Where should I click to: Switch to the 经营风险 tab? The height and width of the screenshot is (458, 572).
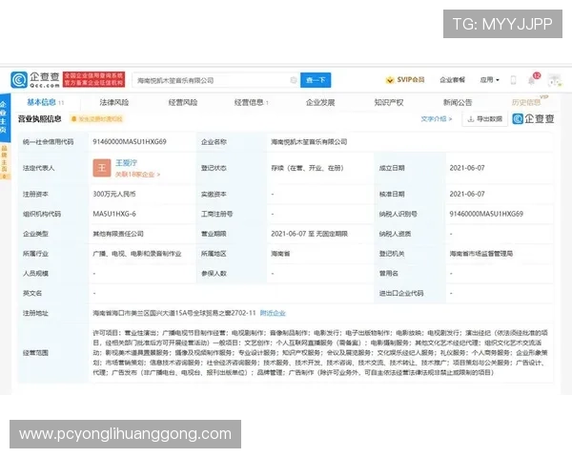coord(183,102)
